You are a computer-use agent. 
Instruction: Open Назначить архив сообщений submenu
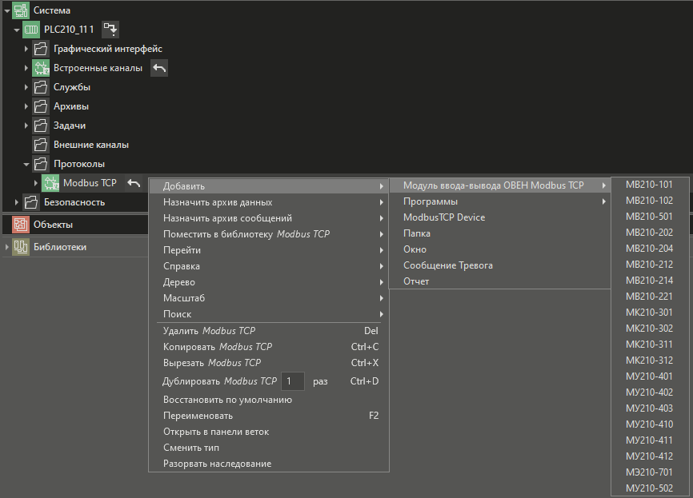pyautogui.click(x=269, y=218)
